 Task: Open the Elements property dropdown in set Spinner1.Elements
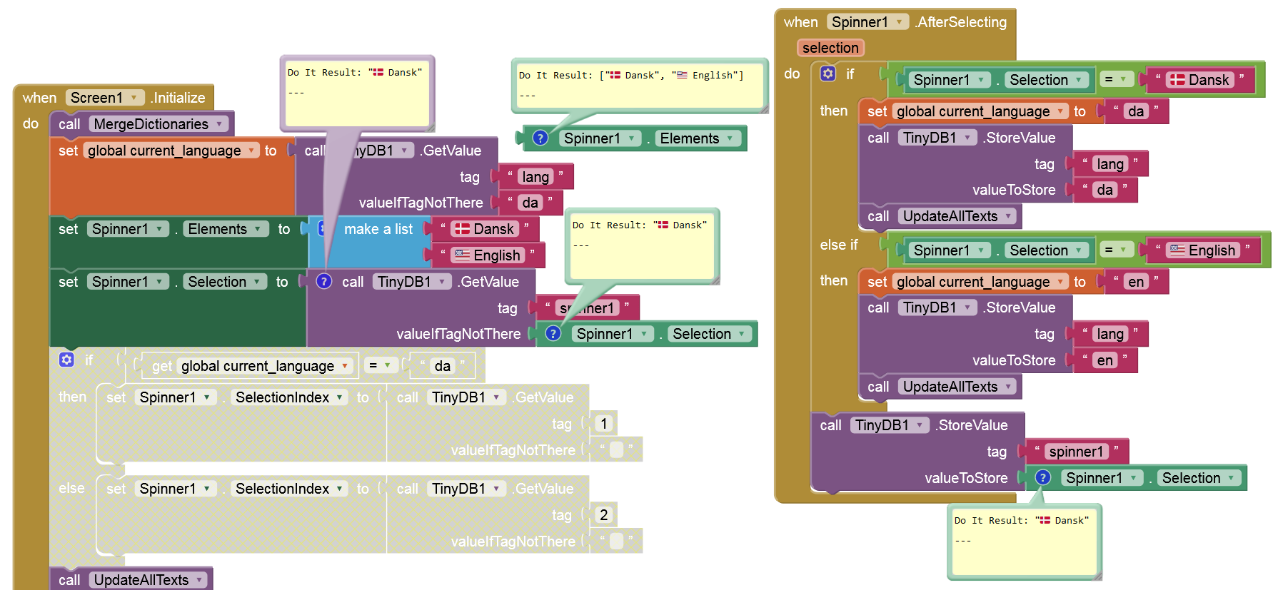[262, 229]
